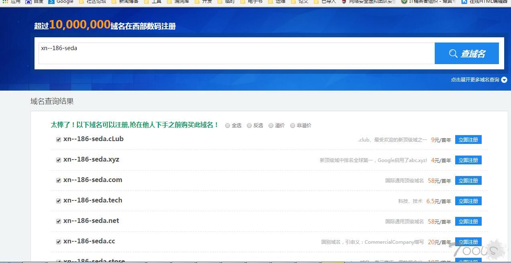Register the .cLub domain with 立即注册
This screenshot has height=263, width=511.
[468, 140]
